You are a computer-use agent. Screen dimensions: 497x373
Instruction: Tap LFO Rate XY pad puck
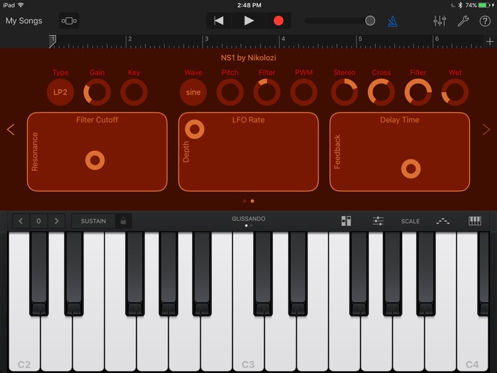click(x=195, y=129)
